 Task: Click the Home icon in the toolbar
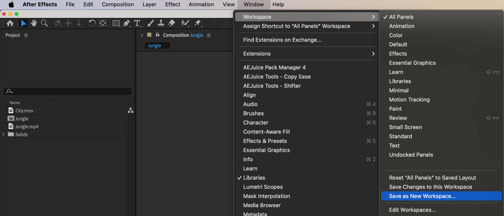coord(10,23)
